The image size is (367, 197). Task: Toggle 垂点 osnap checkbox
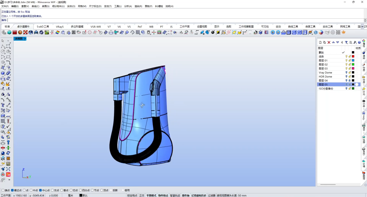tap(62, 190)
